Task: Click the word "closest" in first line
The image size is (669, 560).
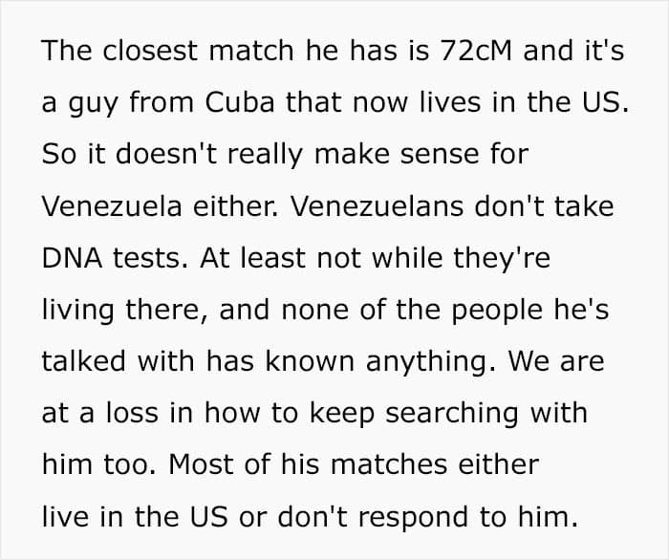Action: coord(149,51)
